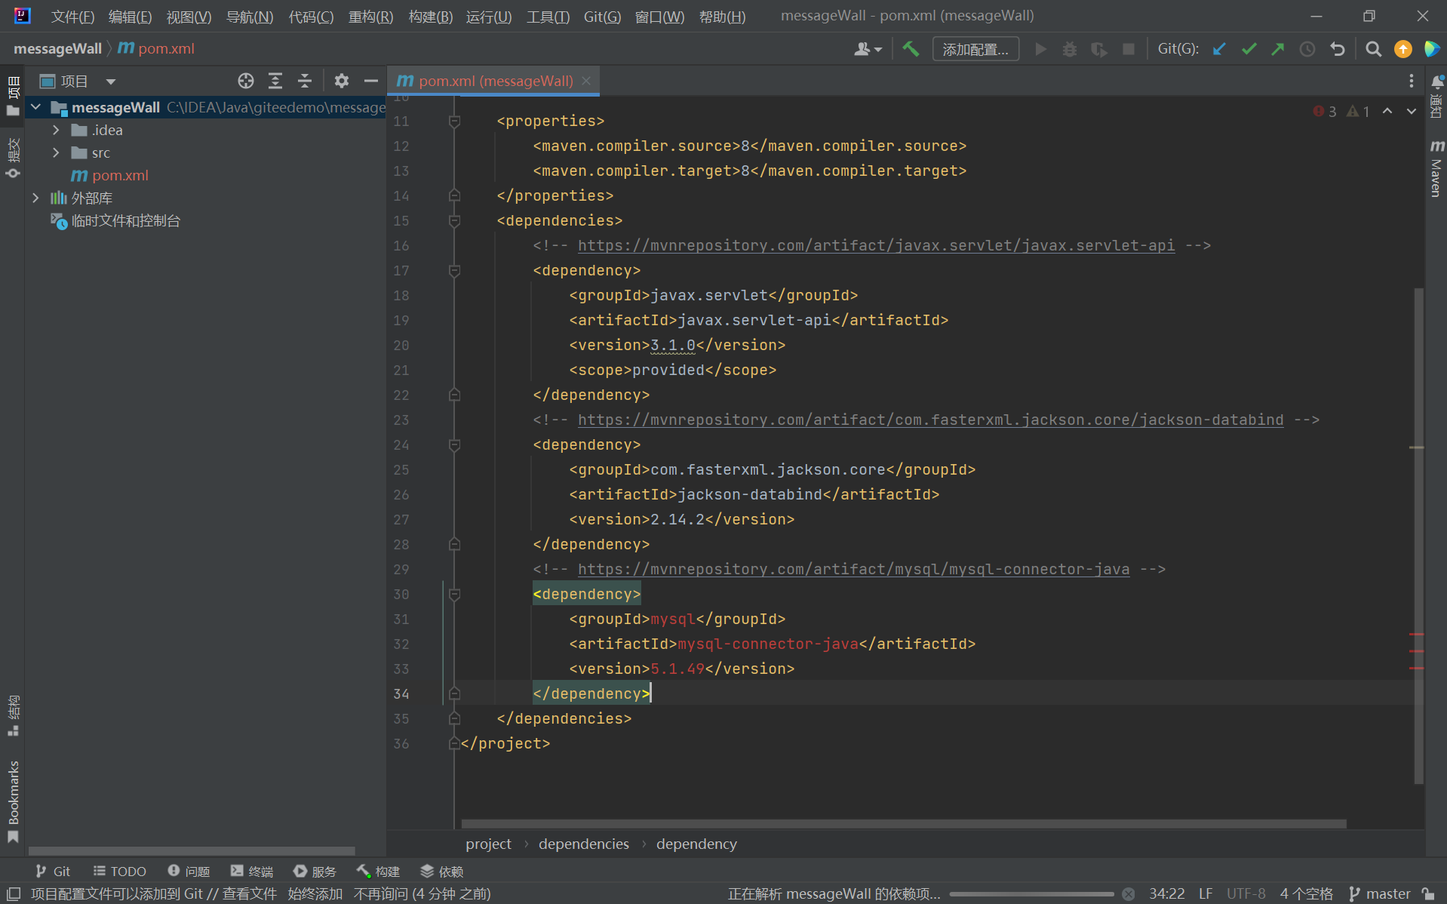This screenshot has width=1447, height=904.
Task: Click Expand All icon in project panel
Action: point(275,81)
